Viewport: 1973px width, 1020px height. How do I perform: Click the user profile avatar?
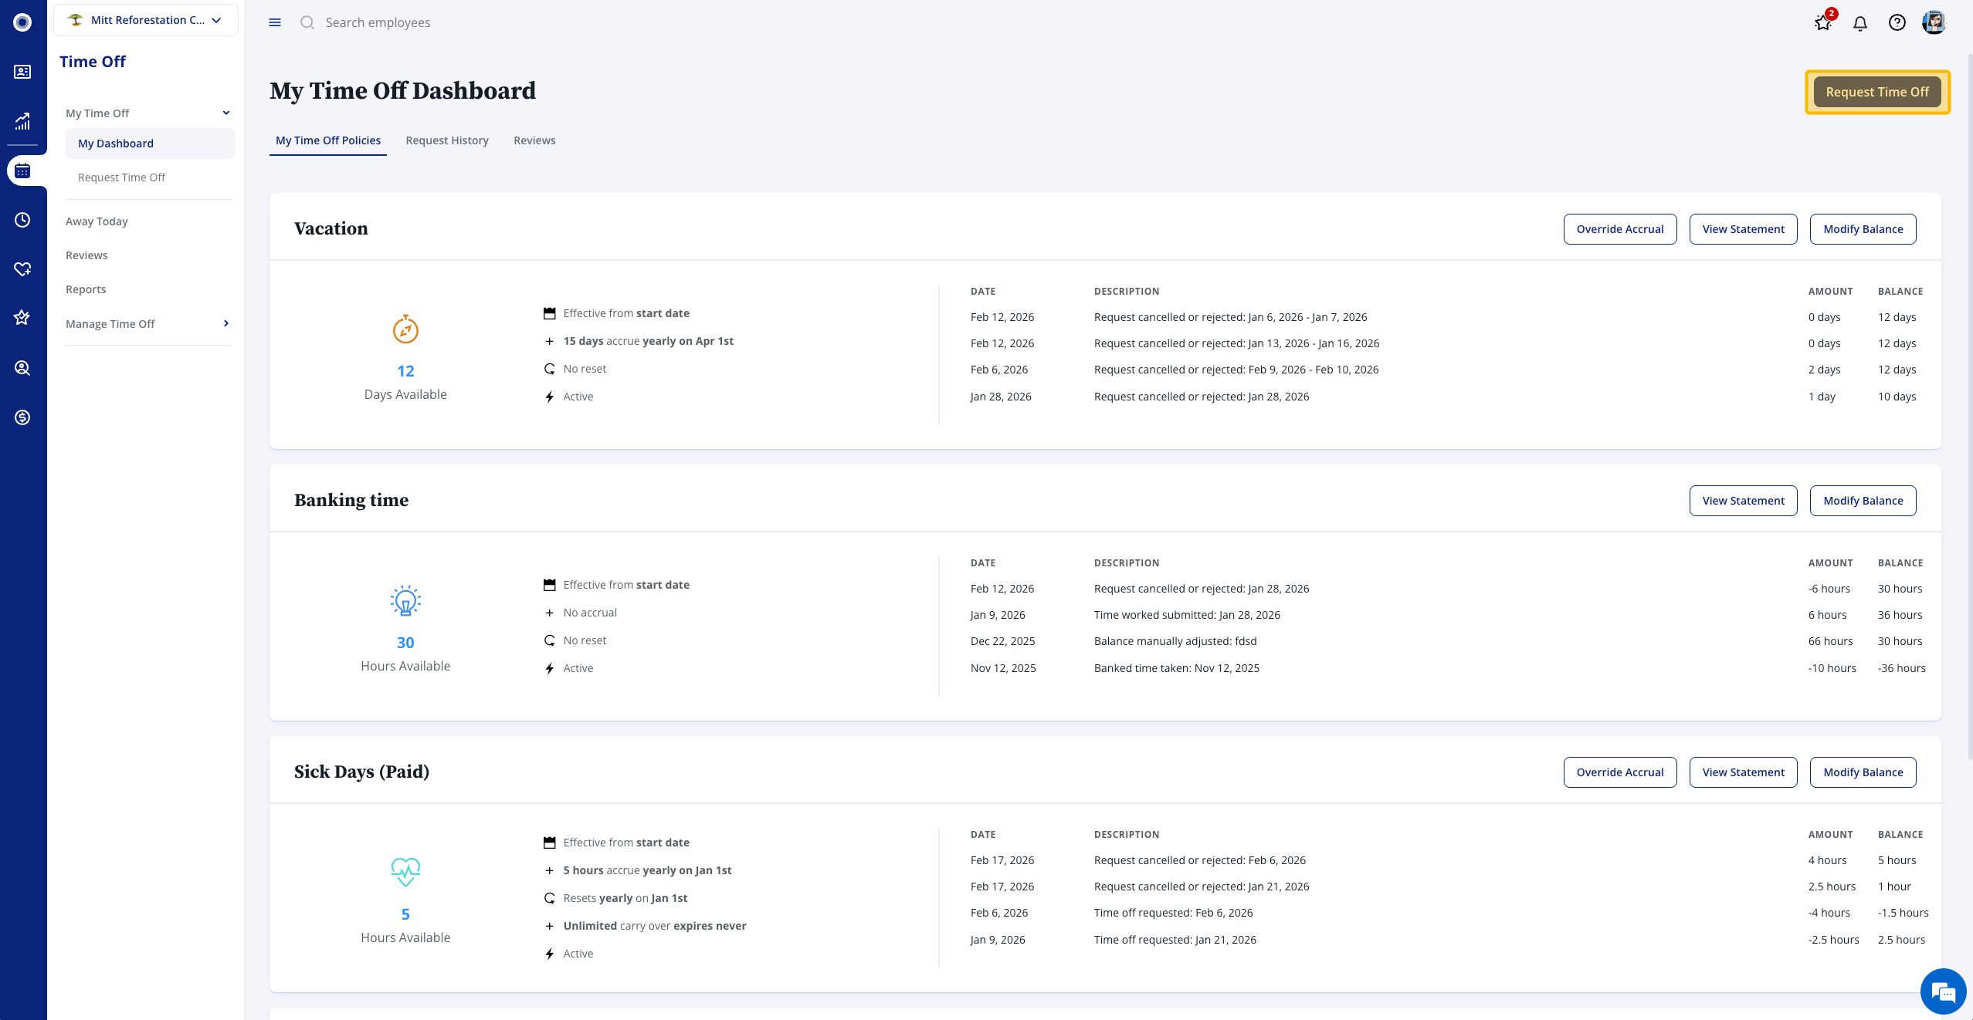point(1934,22)
